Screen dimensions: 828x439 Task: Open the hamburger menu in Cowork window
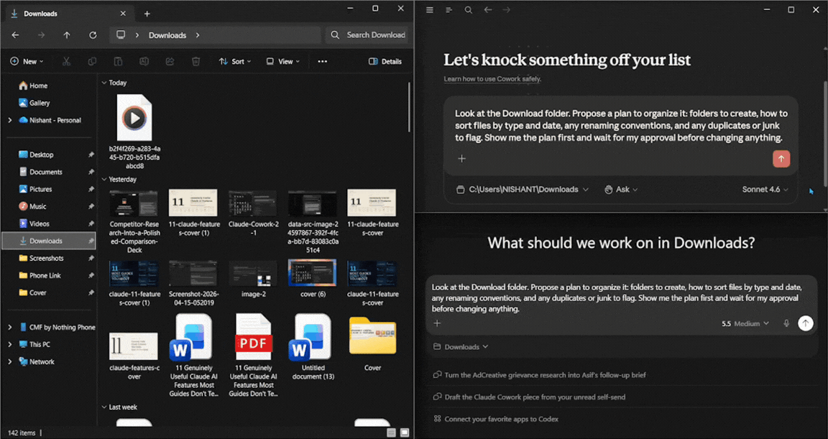(x=430, y=10)
